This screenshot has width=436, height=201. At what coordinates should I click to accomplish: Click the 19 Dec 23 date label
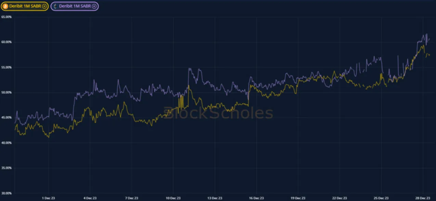point(298,198)
